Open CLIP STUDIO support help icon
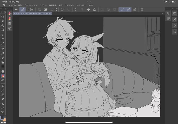Screen dimensions: 178x124 [142, 9]
